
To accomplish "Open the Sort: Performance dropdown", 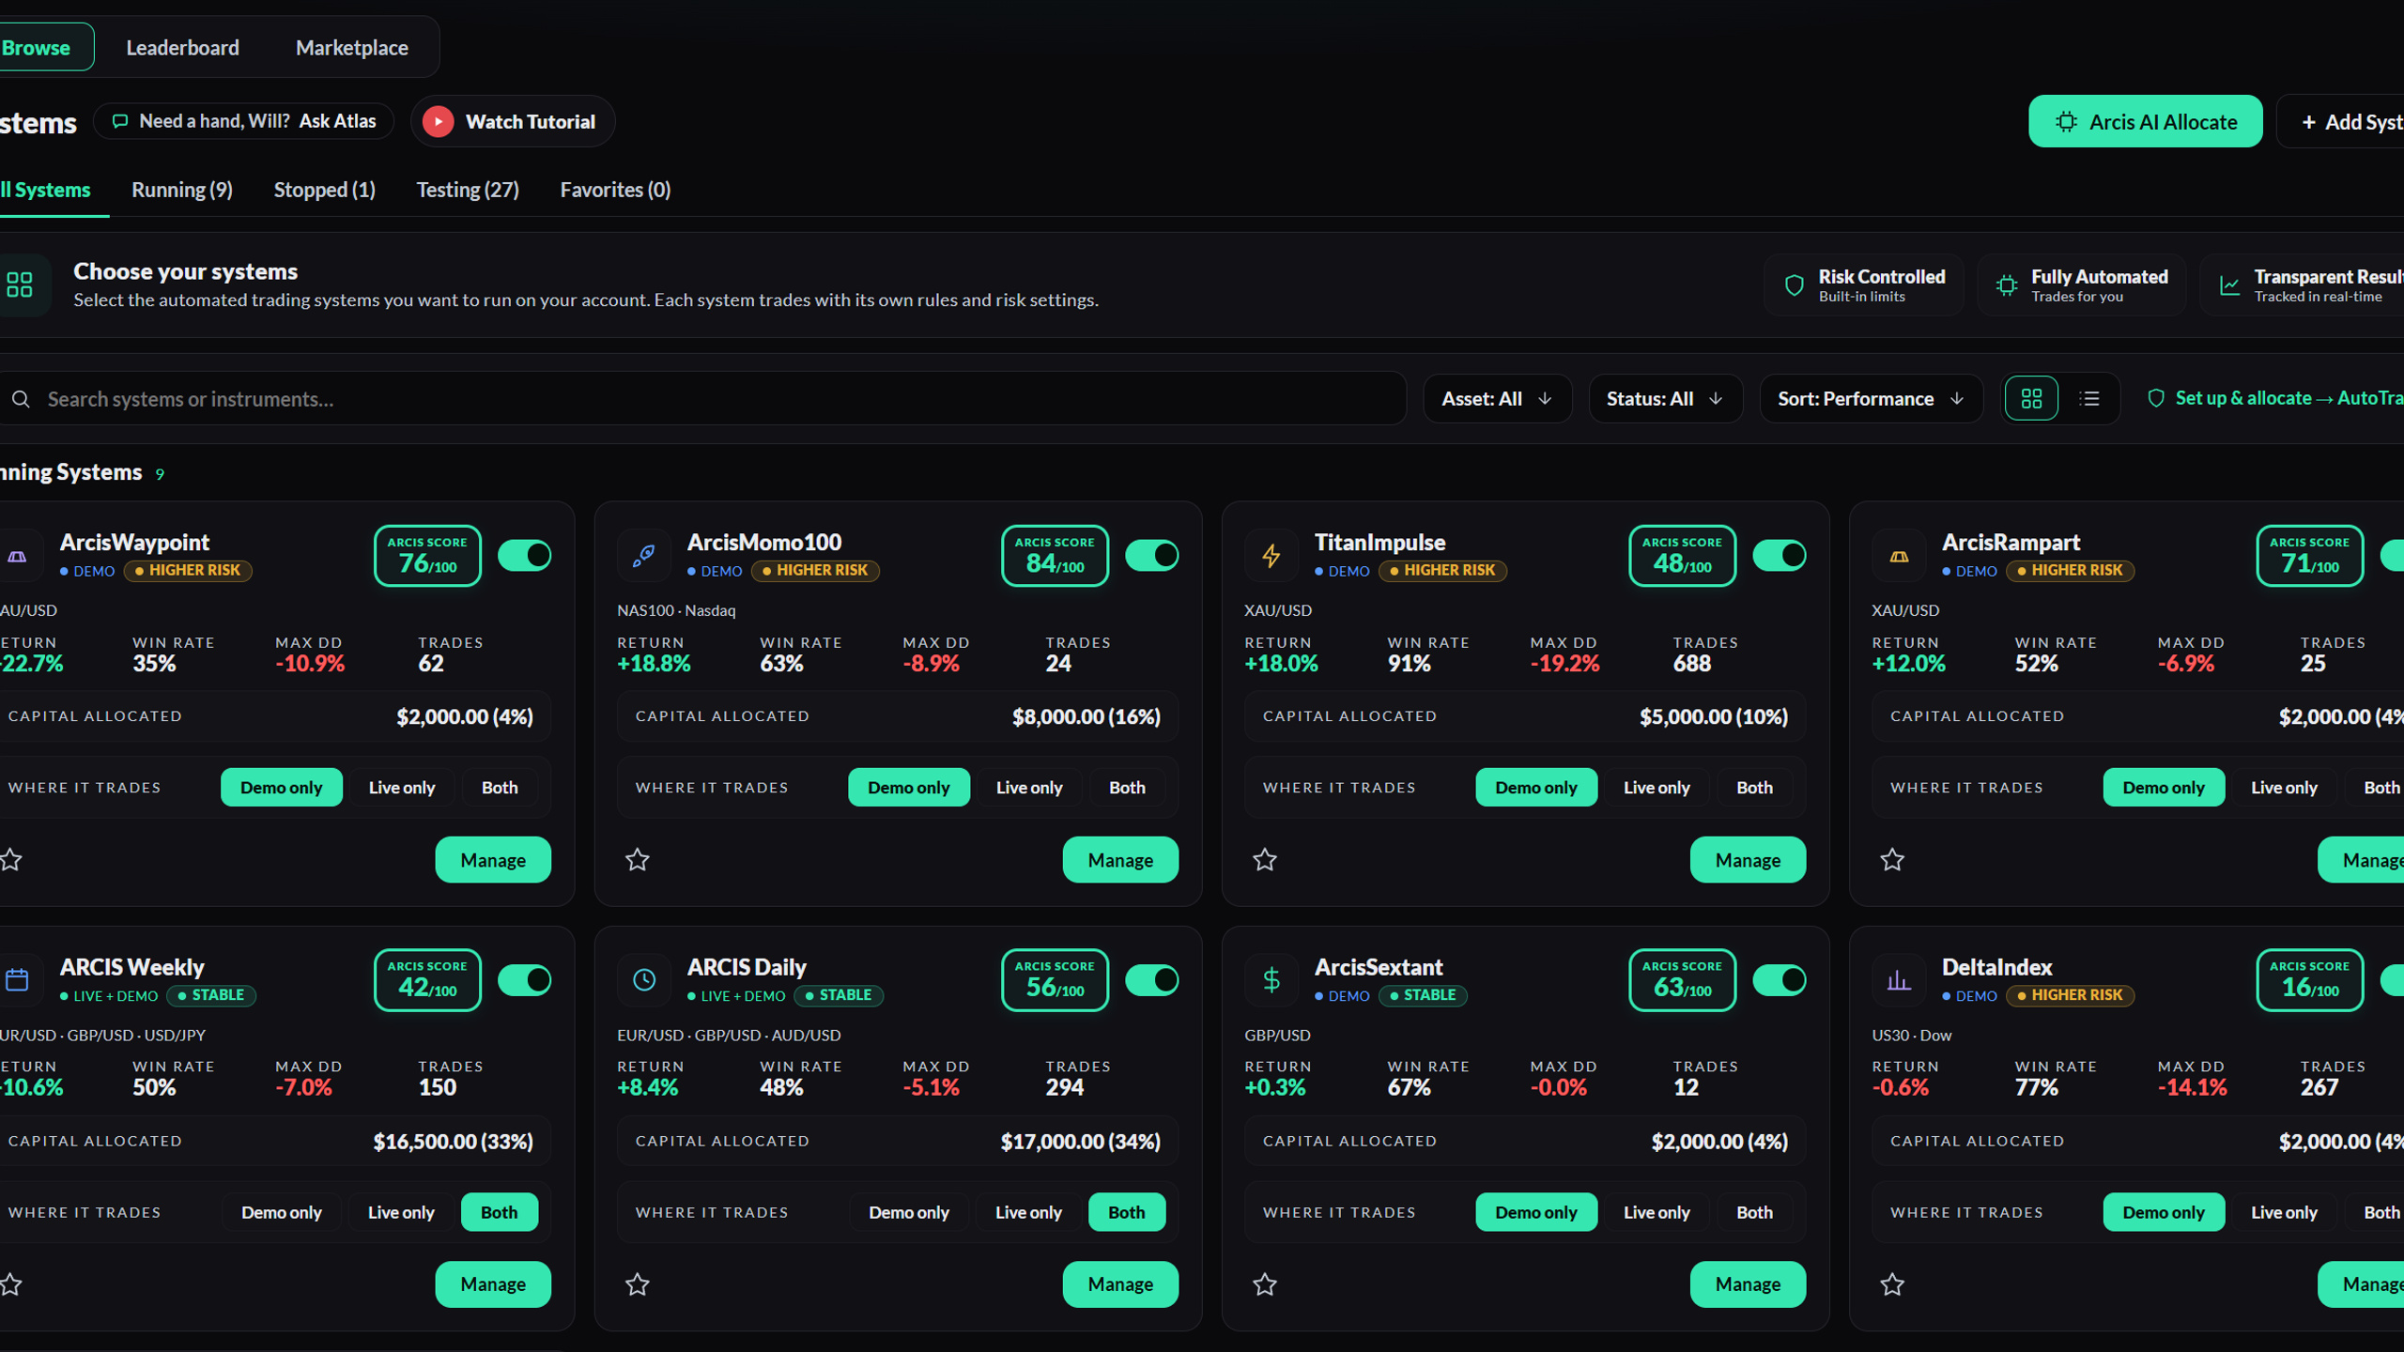I will click(1871, 399).
